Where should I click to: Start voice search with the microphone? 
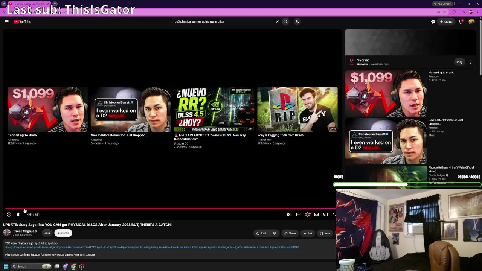click(x=297, y=21)
